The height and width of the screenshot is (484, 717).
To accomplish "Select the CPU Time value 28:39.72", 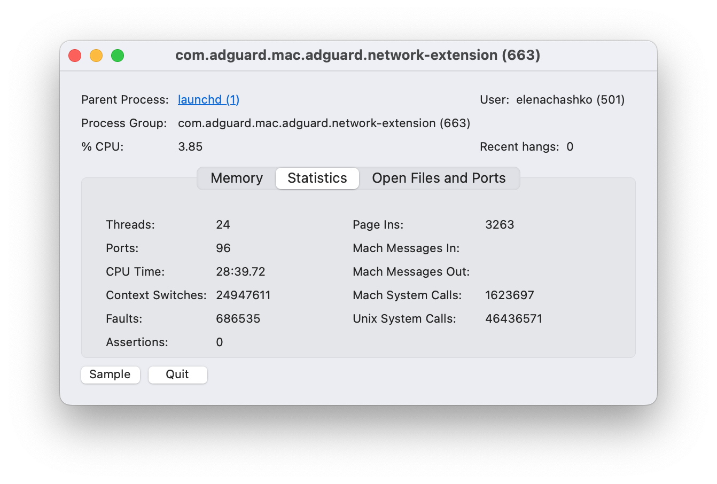I will point(240,271).
